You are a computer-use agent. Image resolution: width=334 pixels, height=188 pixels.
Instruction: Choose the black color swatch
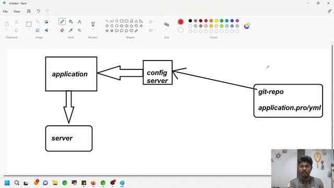[x=190, y=21]
